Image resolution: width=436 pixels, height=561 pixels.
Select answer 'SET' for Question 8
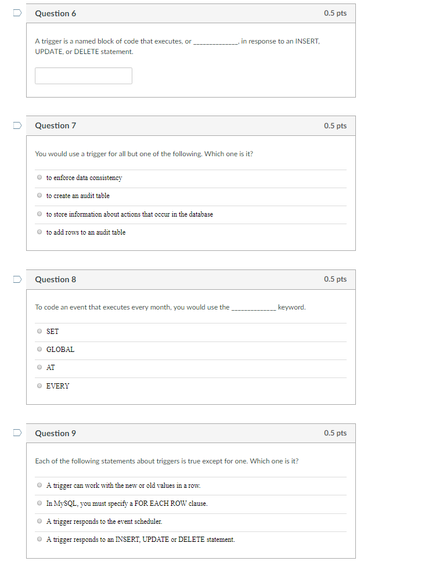pos(39,331)
